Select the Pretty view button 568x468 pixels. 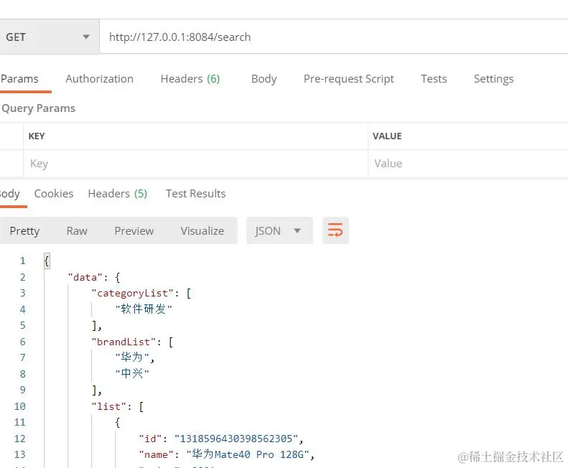[24, 230]
